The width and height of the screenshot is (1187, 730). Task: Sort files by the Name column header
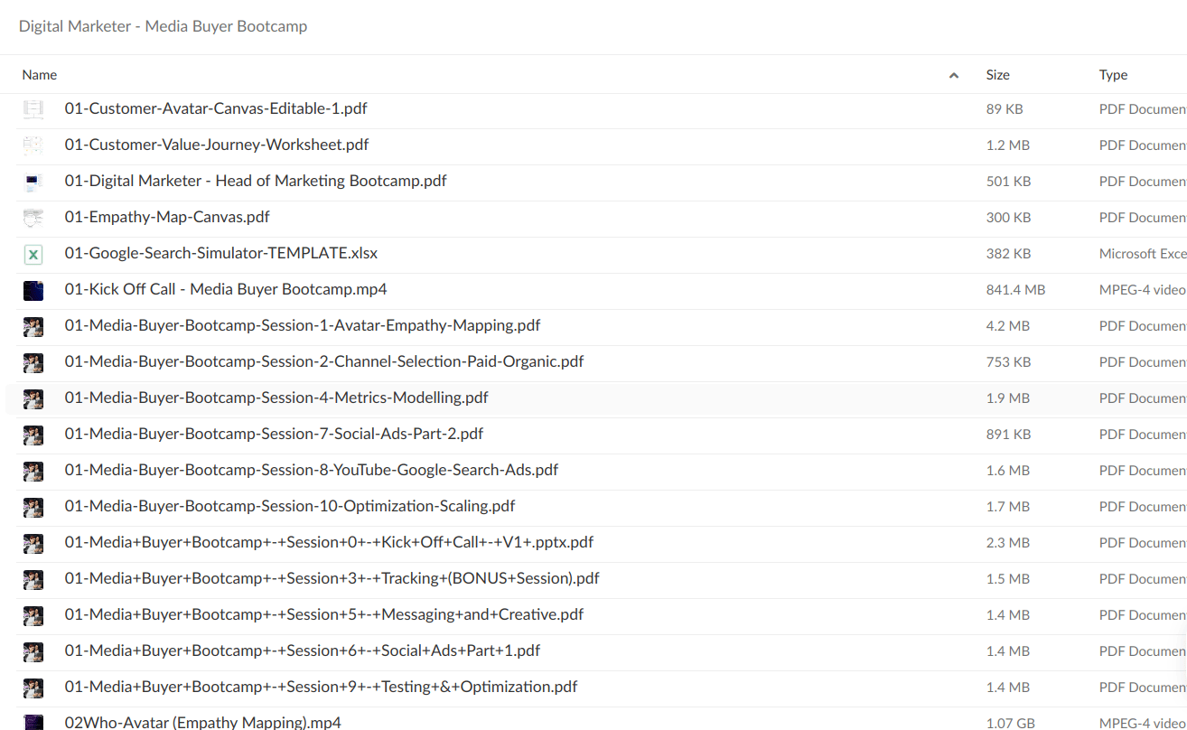coord(40,75)
